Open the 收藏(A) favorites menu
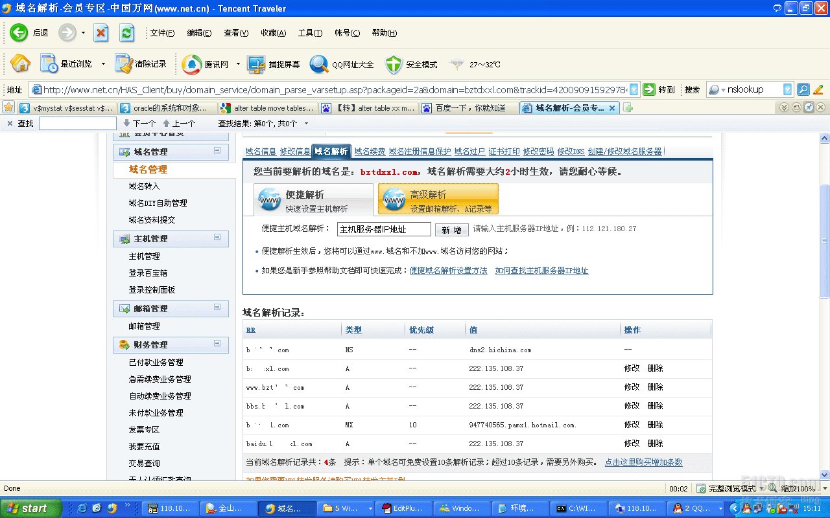The width and height of the screenshot is (830, 518). click(x=273, y=33)
